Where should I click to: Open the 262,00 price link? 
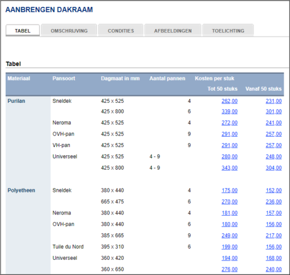click(230, 101)
